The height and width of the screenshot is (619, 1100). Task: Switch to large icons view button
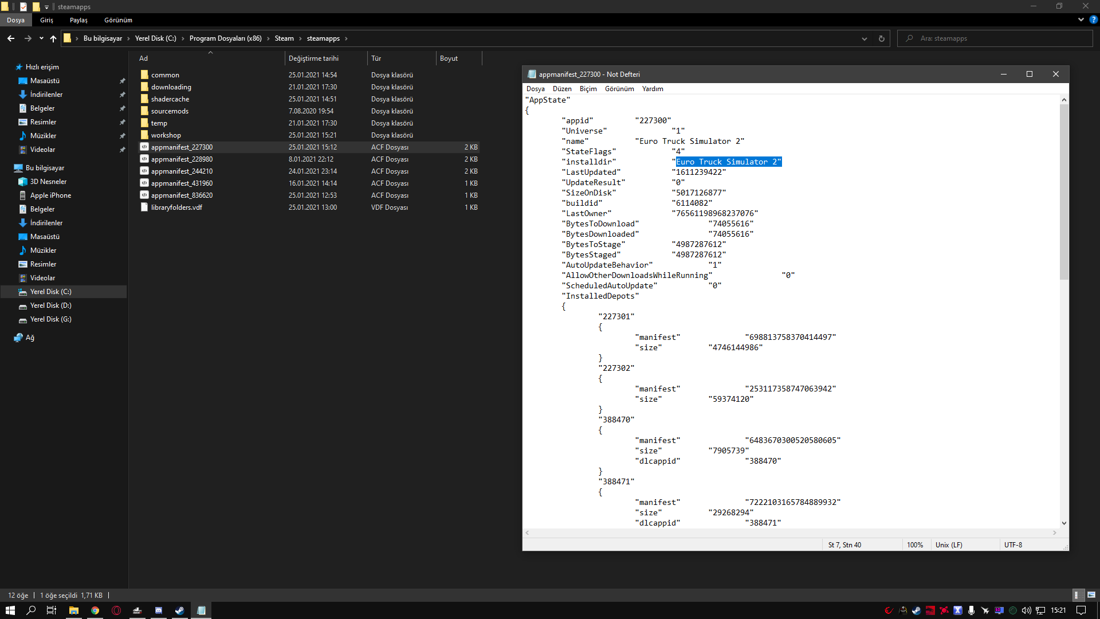pyautogui.click(x=1091, y=595)
